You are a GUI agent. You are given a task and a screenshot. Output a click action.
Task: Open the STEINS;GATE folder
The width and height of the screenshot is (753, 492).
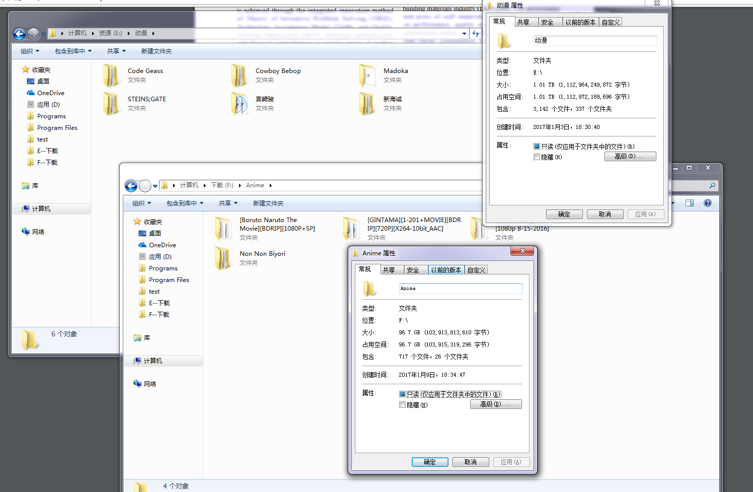point(134,103)
